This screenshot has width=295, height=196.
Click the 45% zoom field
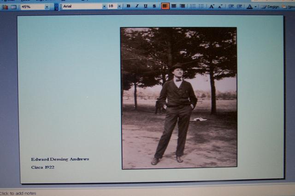tap(33, 7)
